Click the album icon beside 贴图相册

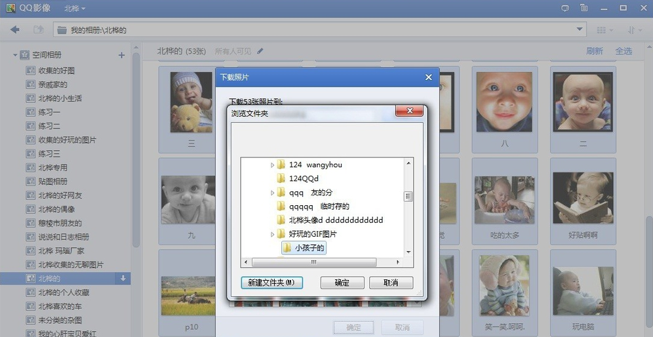point(30,181)
